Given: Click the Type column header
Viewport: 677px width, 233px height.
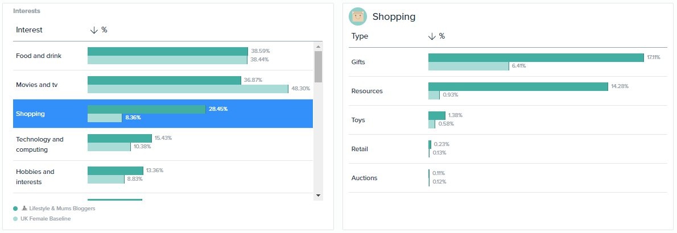Looking at the screenshot, I should [360, 36].
